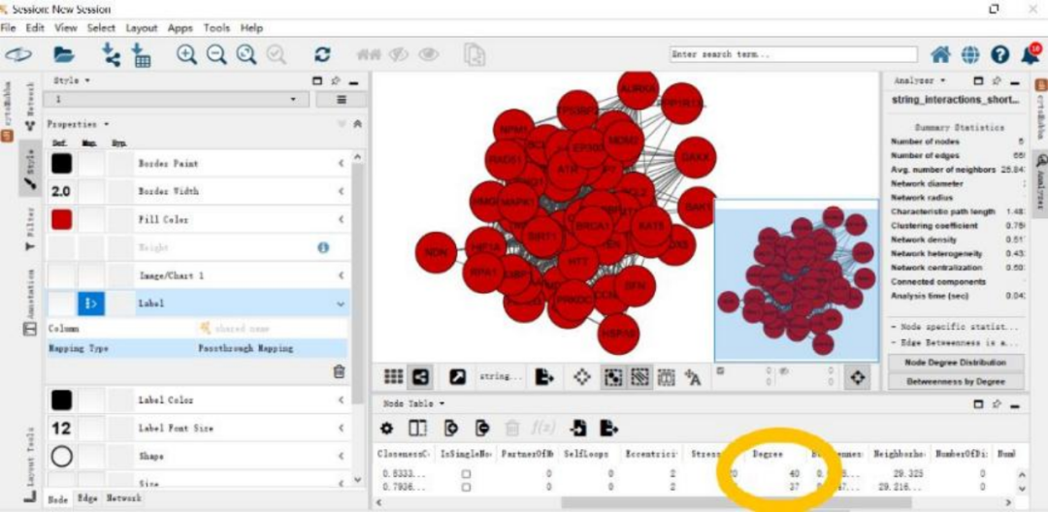Toggle first row IsSingleNode checkbox
This screenshot has width=1048, height=512.
[467, 473]
